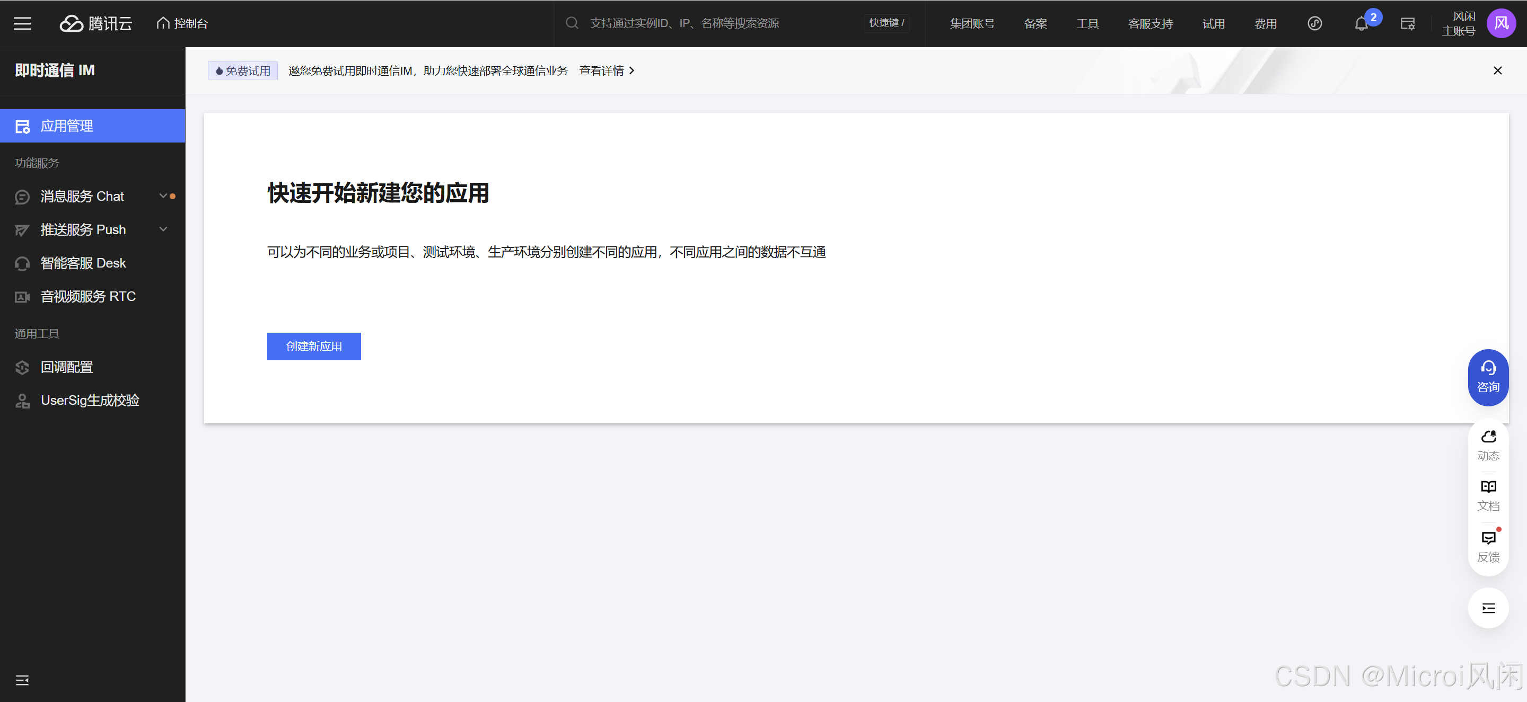Viewport: 1527px width, 702px height.
Task: Collapse the sidebar using the bottom icon
Action: (x=22, y=680)
